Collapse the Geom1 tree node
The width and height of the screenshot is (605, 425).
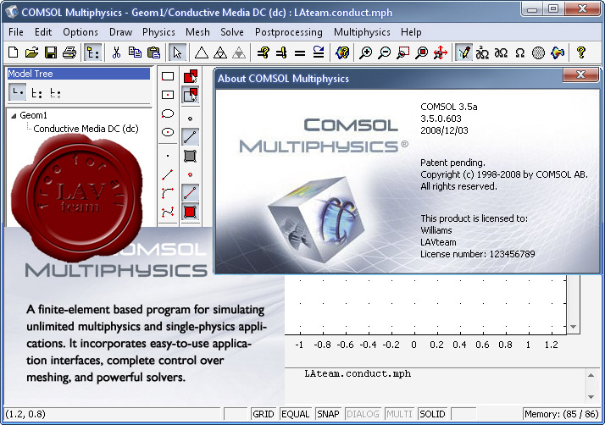pos(14,116)
